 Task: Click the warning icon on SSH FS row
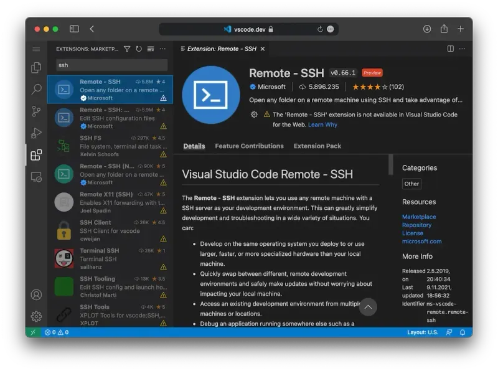coord(163,154)
